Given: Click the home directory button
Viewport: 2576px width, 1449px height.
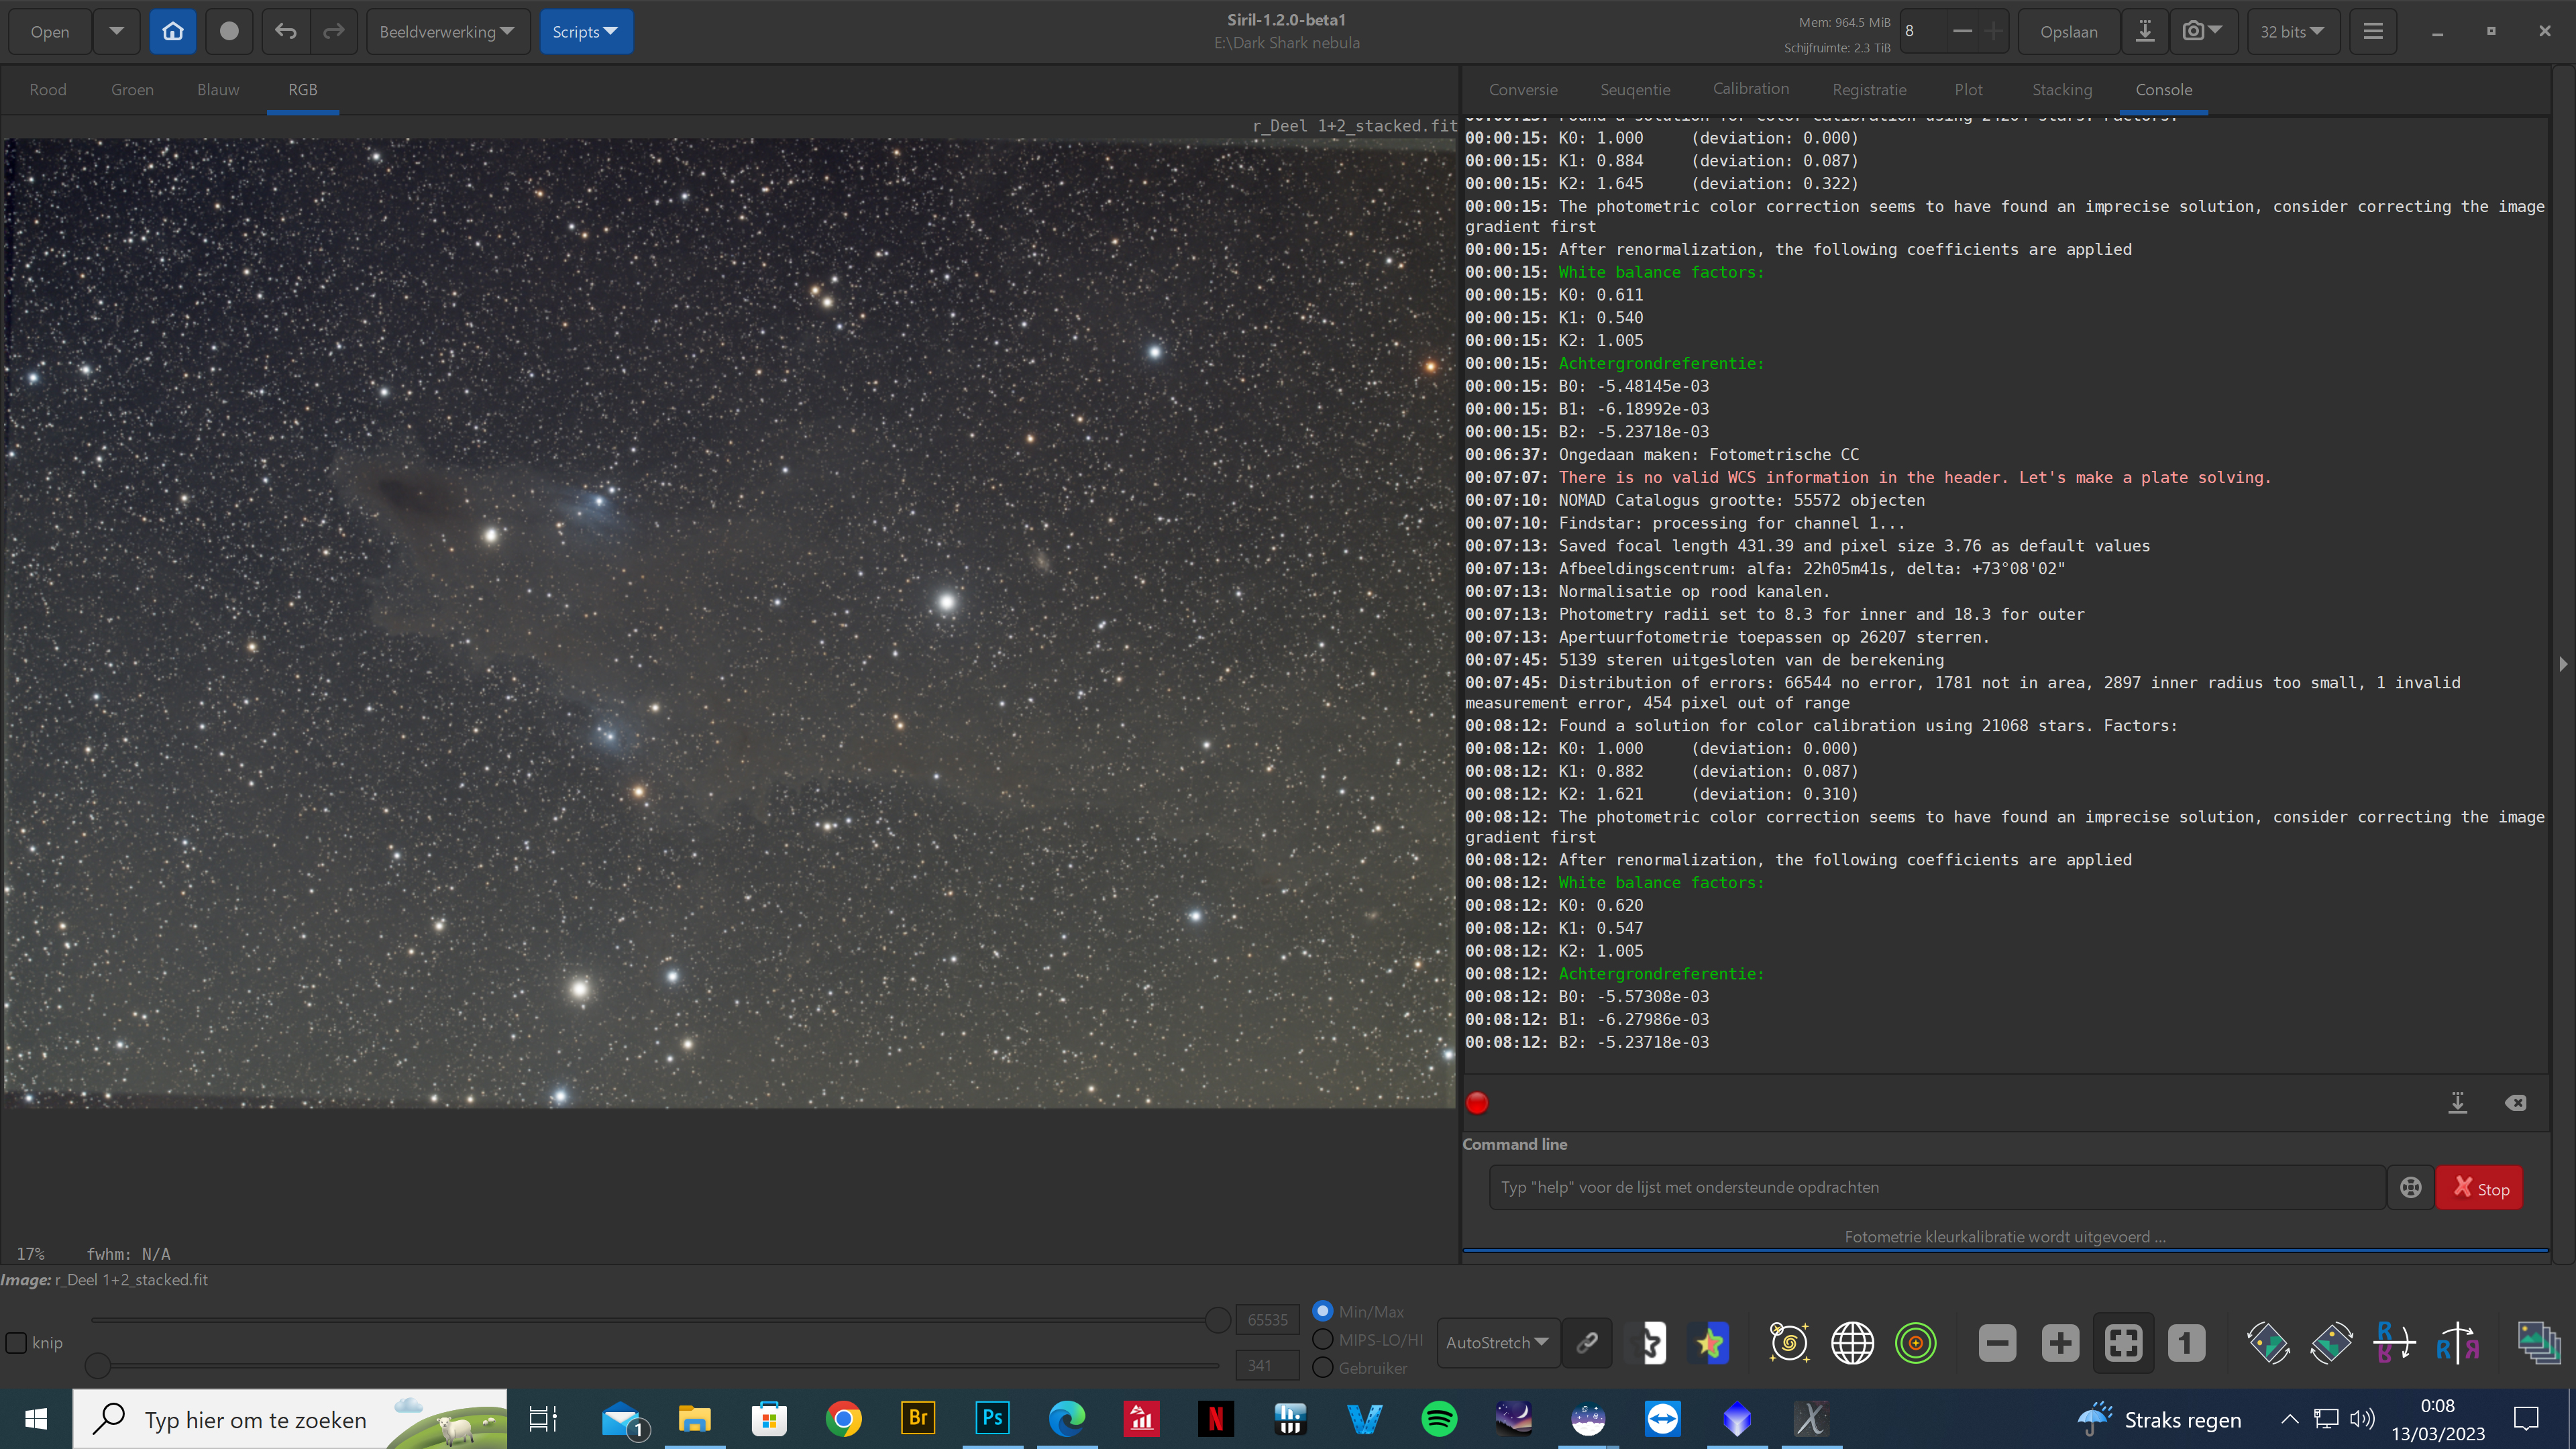Looking at the screenshot, I should [x=173, y=31].
